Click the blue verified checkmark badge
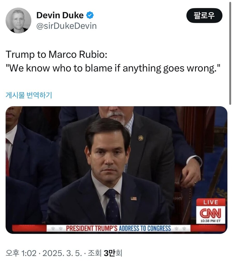Screen dimensions: 233x268 pos(90,15)
